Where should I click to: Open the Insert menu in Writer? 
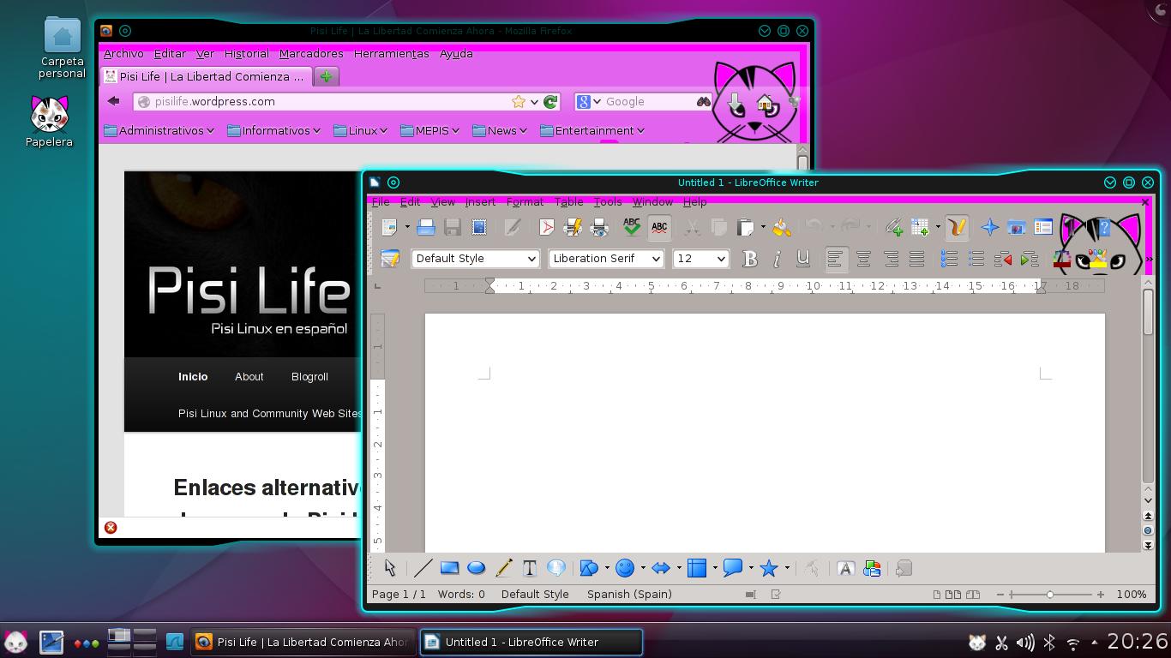pos(480,202)
